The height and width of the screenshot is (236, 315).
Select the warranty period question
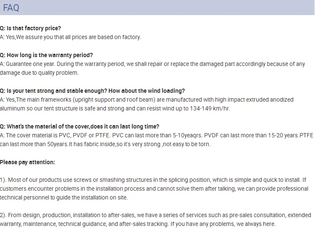(46, 55)
